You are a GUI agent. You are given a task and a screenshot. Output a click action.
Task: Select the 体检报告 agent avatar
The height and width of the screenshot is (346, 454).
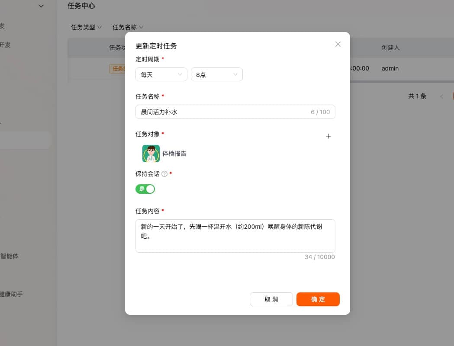coord(151,154)
